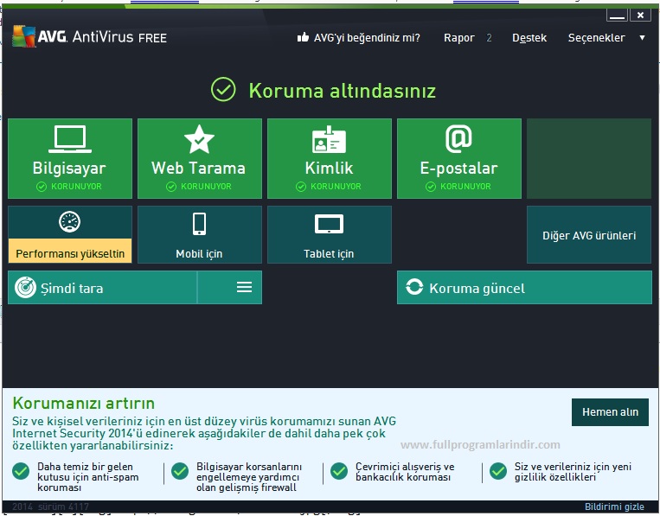Click the update refresh arrows icon
This screenshot has height=516, width=660.
click(414, 287)
